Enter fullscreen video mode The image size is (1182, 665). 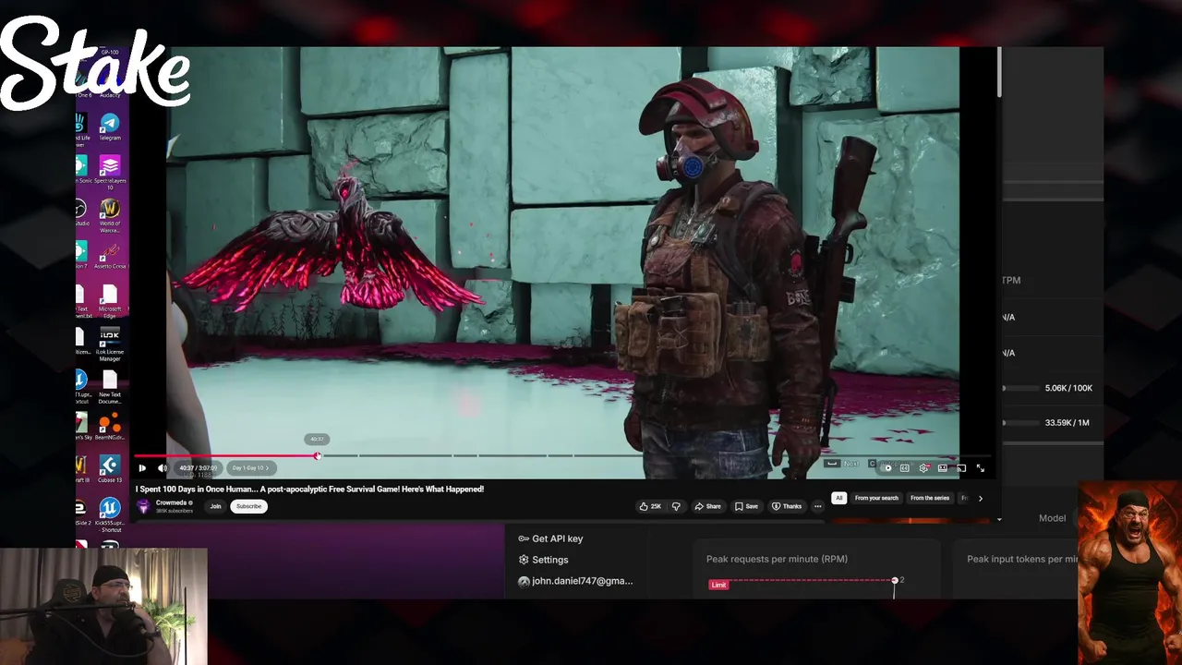click(981, 468)
